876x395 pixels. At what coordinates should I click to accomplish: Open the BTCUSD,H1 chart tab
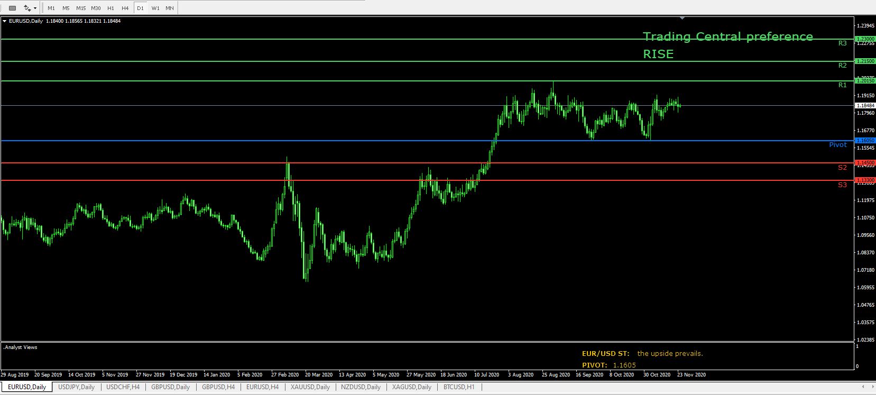tap(459, 387)
